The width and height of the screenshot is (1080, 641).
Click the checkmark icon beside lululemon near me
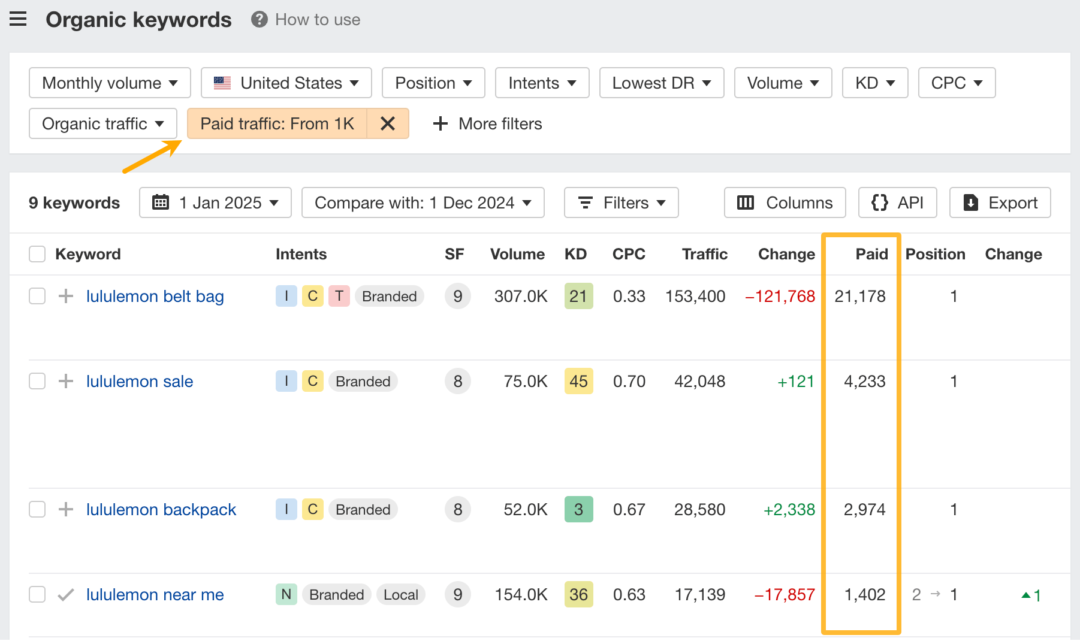coord(66,594)
